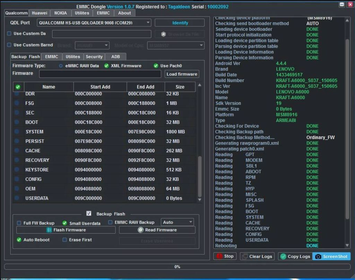355x280 pixels.
Task: Select the RECOVERY partition row marker
Action: tap(17, 160)
